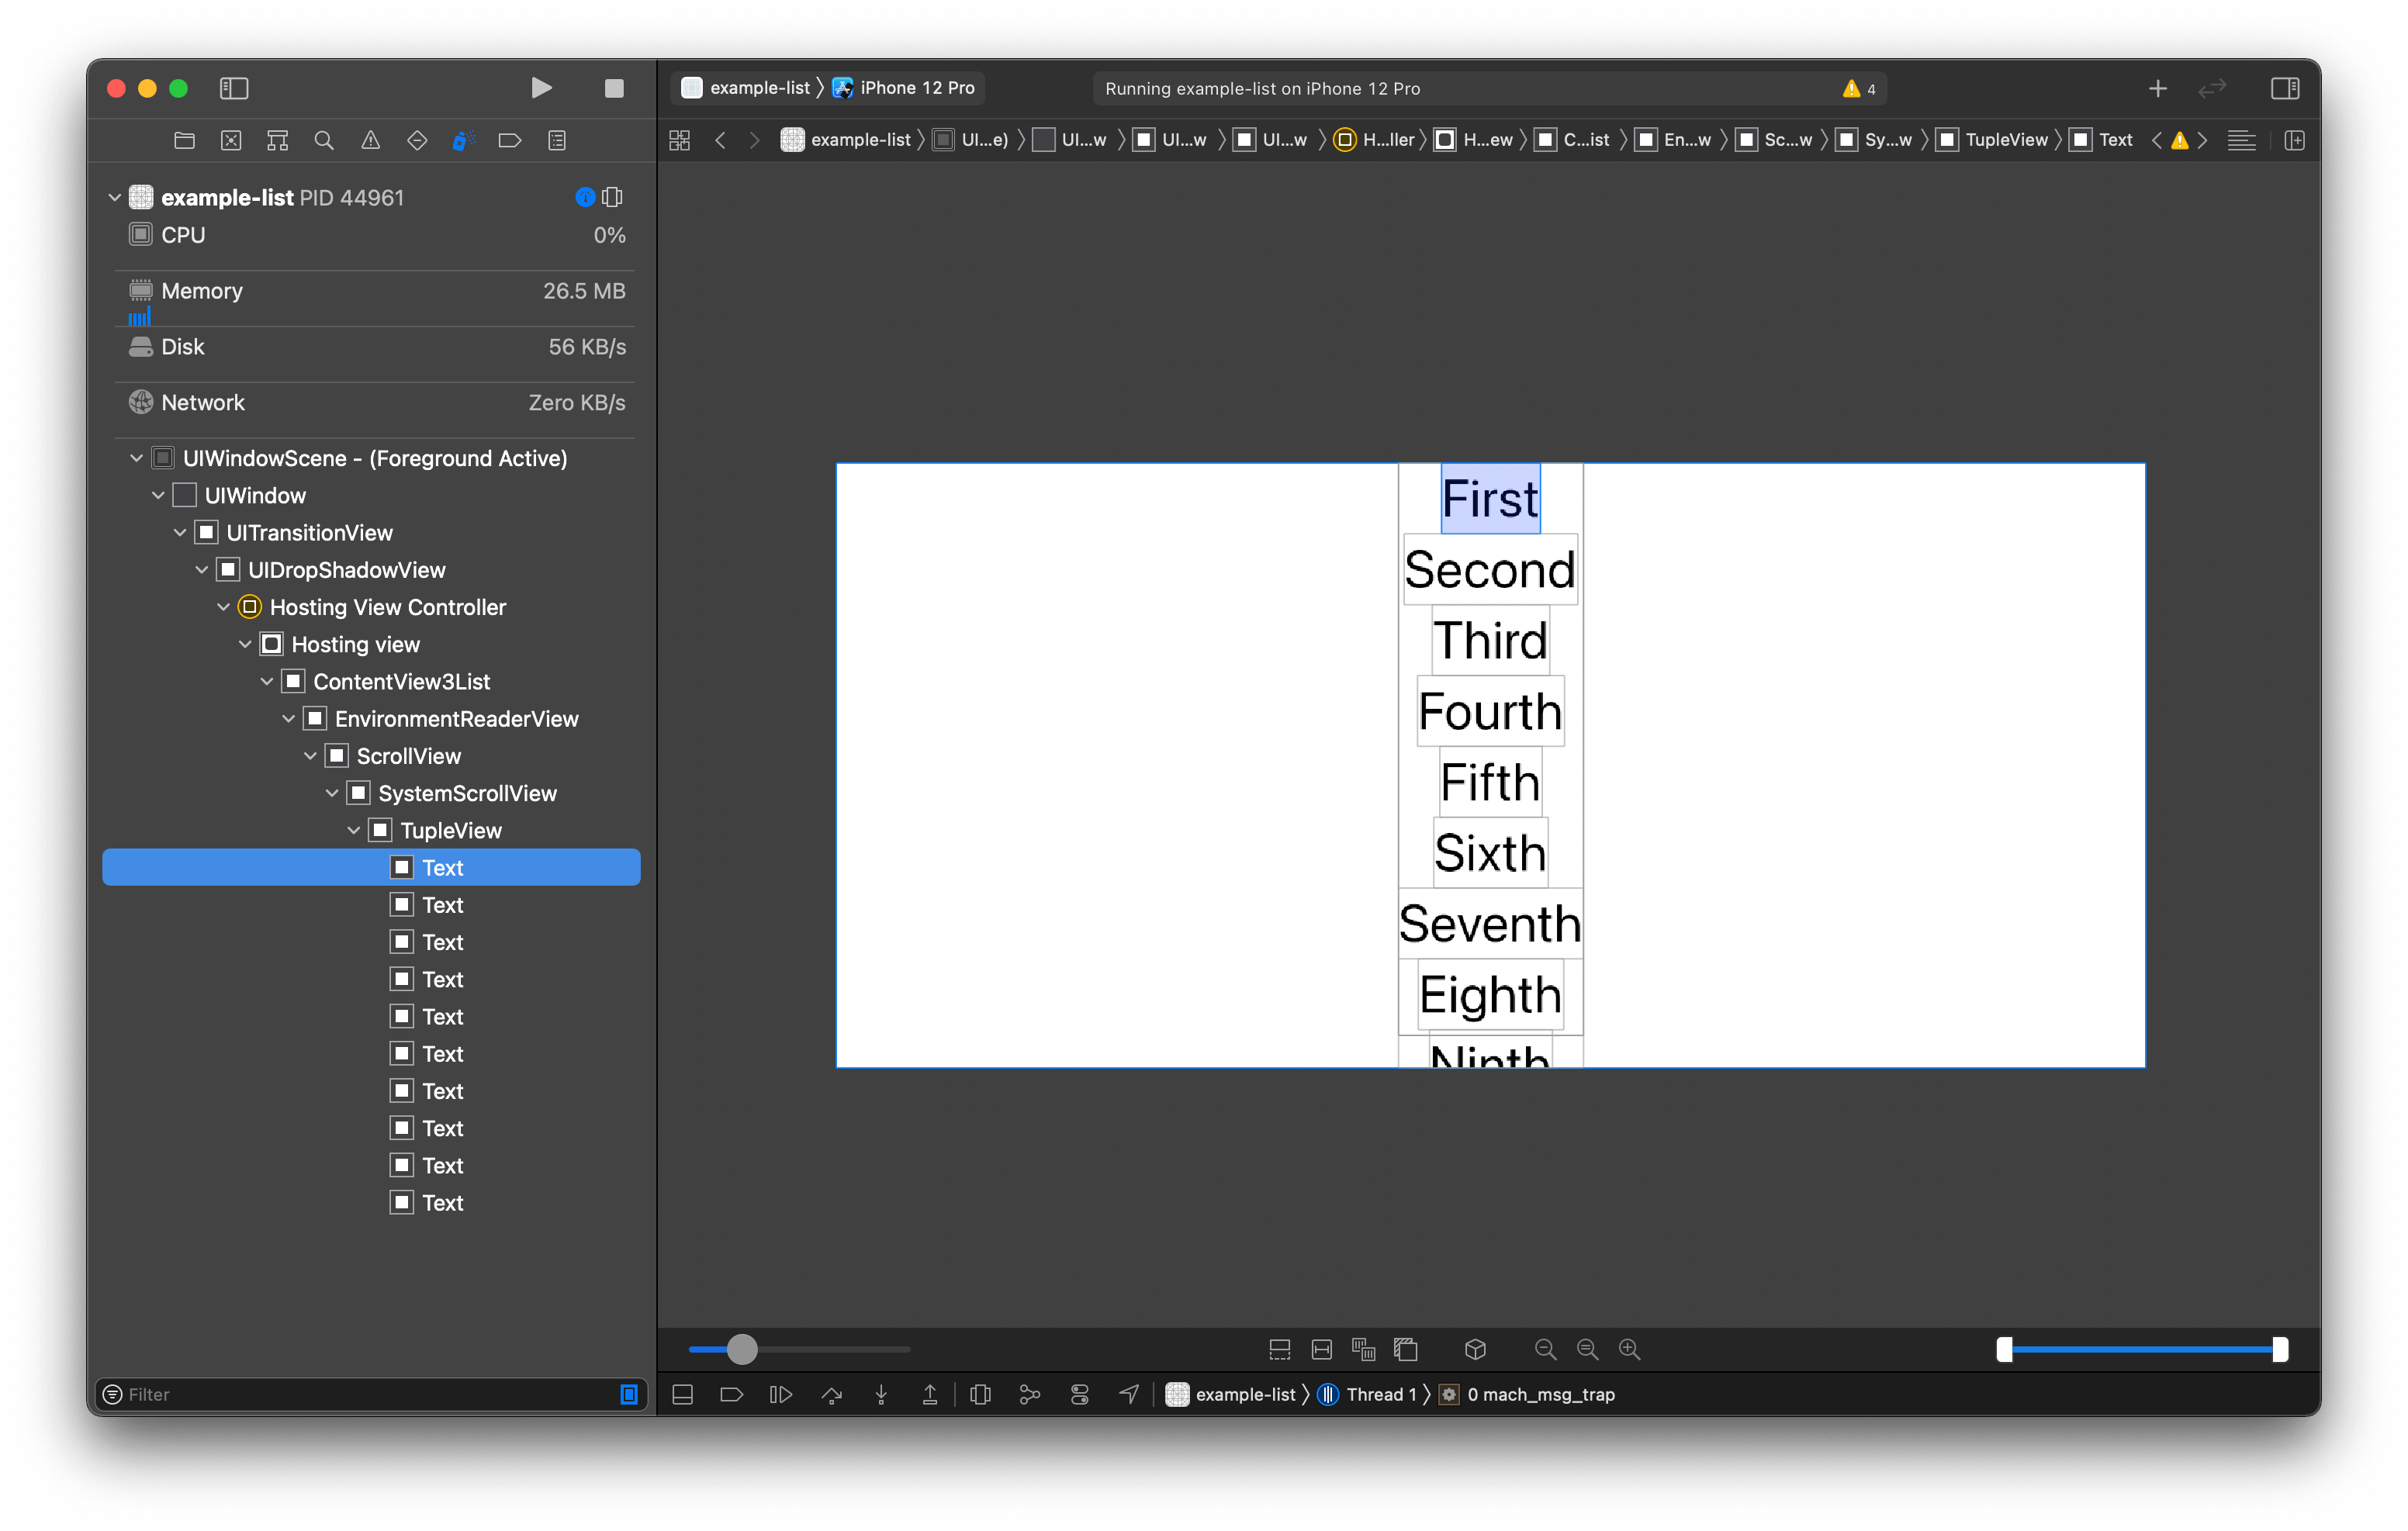
Task: Toggle the left navigator sidebar
Action: point(233,88)
